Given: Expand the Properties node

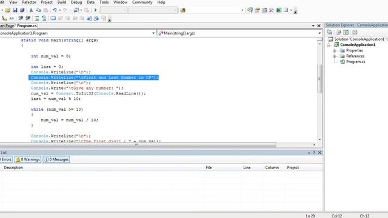Looking at the screenshot, I should pyautogui.click(x=335, y=51).
